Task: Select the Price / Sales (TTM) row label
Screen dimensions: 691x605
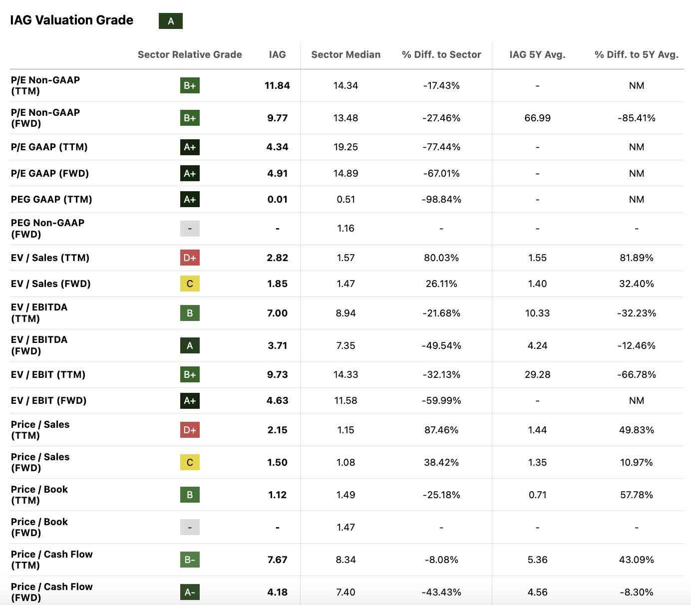Action: point(40,430)
